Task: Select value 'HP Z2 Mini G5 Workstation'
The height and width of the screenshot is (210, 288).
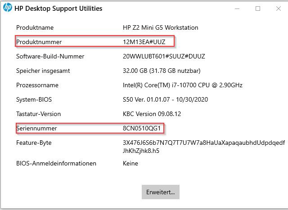Action: 161,27
